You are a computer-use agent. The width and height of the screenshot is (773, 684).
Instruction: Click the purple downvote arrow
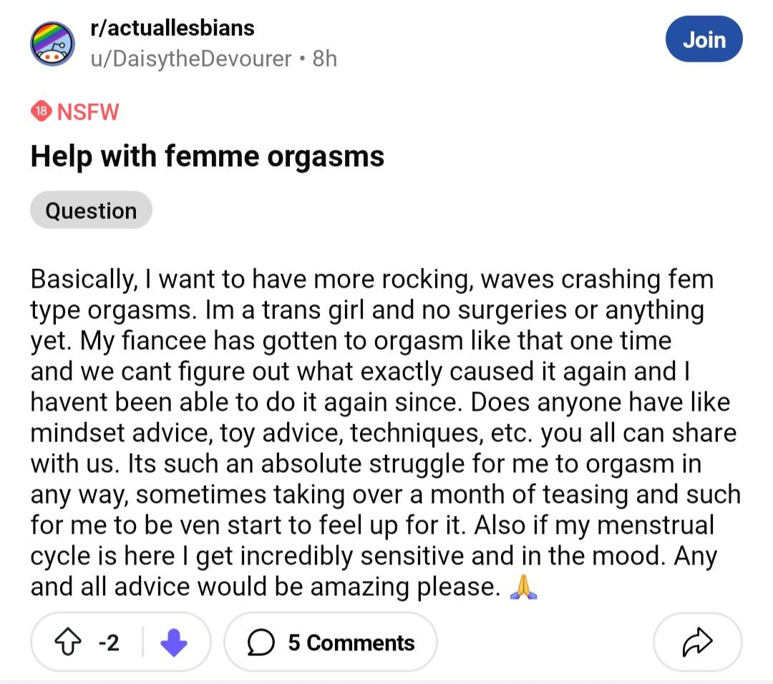point(173,643)
